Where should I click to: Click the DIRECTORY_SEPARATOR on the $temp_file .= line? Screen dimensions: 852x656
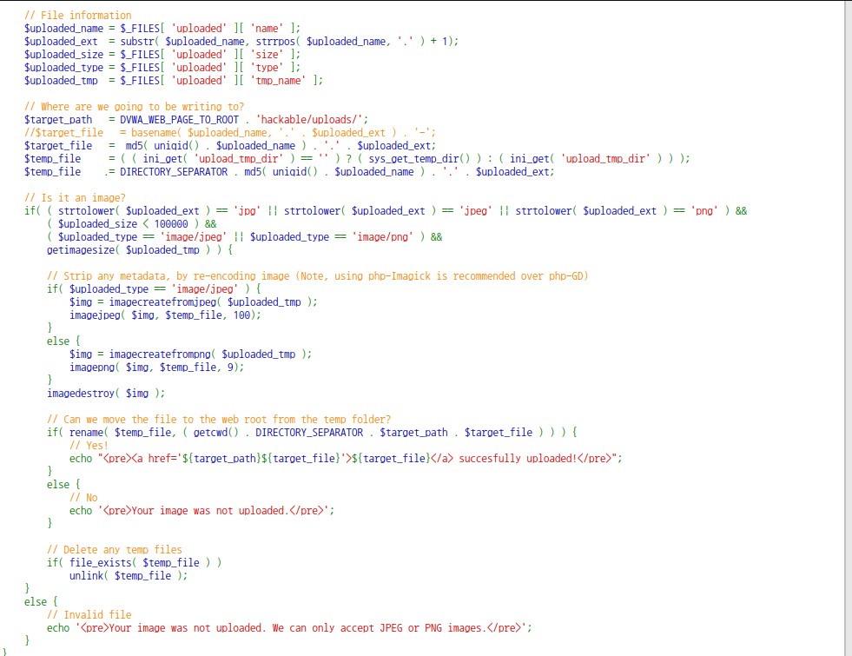174,172
